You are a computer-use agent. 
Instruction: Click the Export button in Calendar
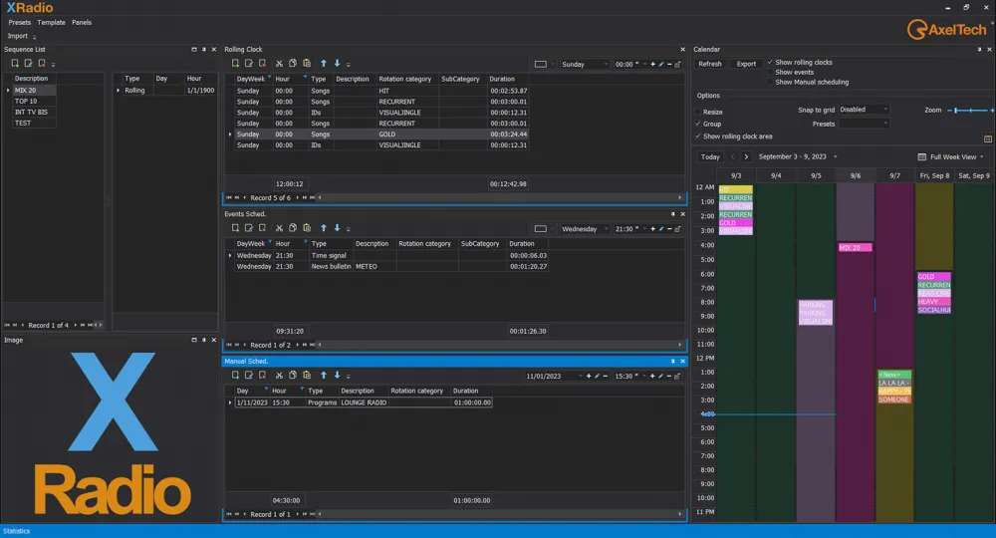(746, 64)
